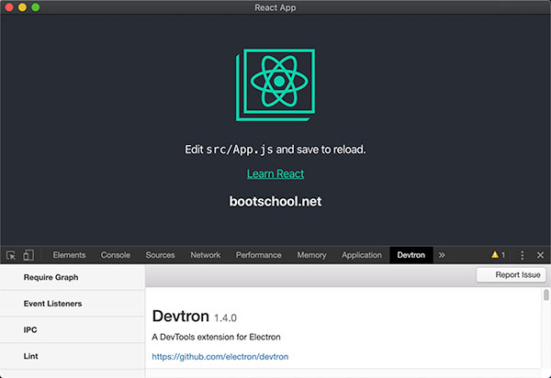551x378 pixels.
Task: Activate the inspect element picker icon
Action: click(11, 255)
